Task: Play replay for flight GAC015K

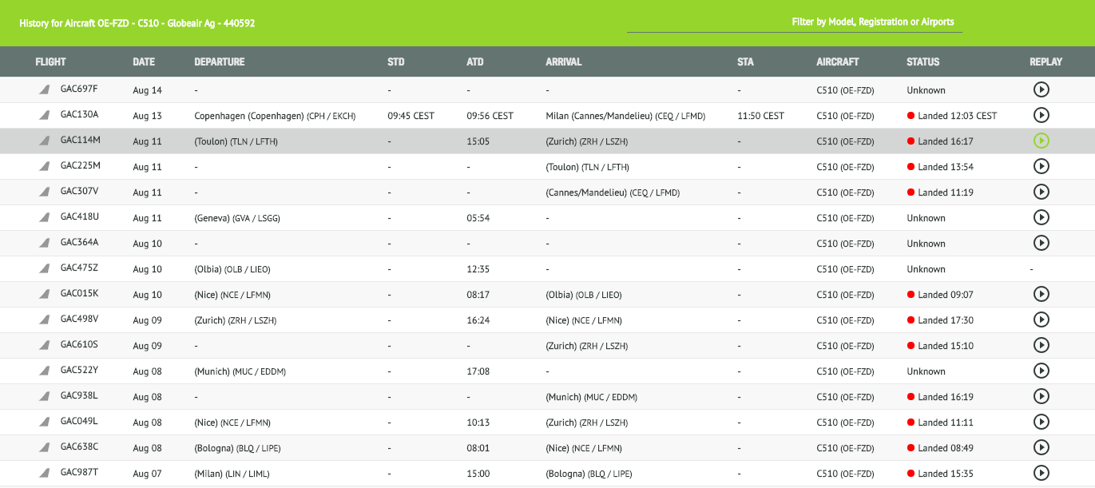Action: pos(1041,294)
